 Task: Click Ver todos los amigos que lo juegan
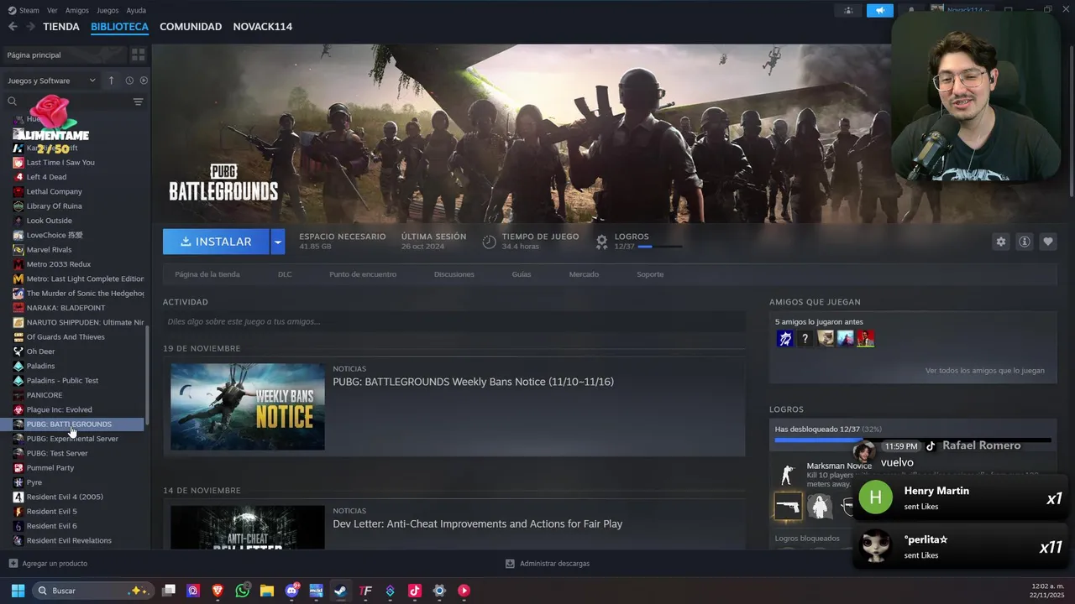pos(985,370)
